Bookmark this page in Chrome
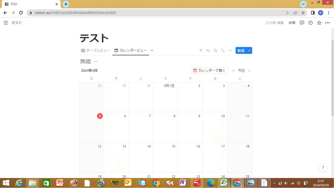The image size is (334, 188). coord(303,13)
